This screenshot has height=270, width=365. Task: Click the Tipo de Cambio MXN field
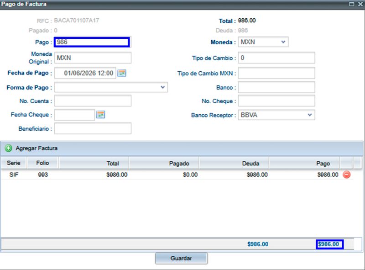coord(276,73)
